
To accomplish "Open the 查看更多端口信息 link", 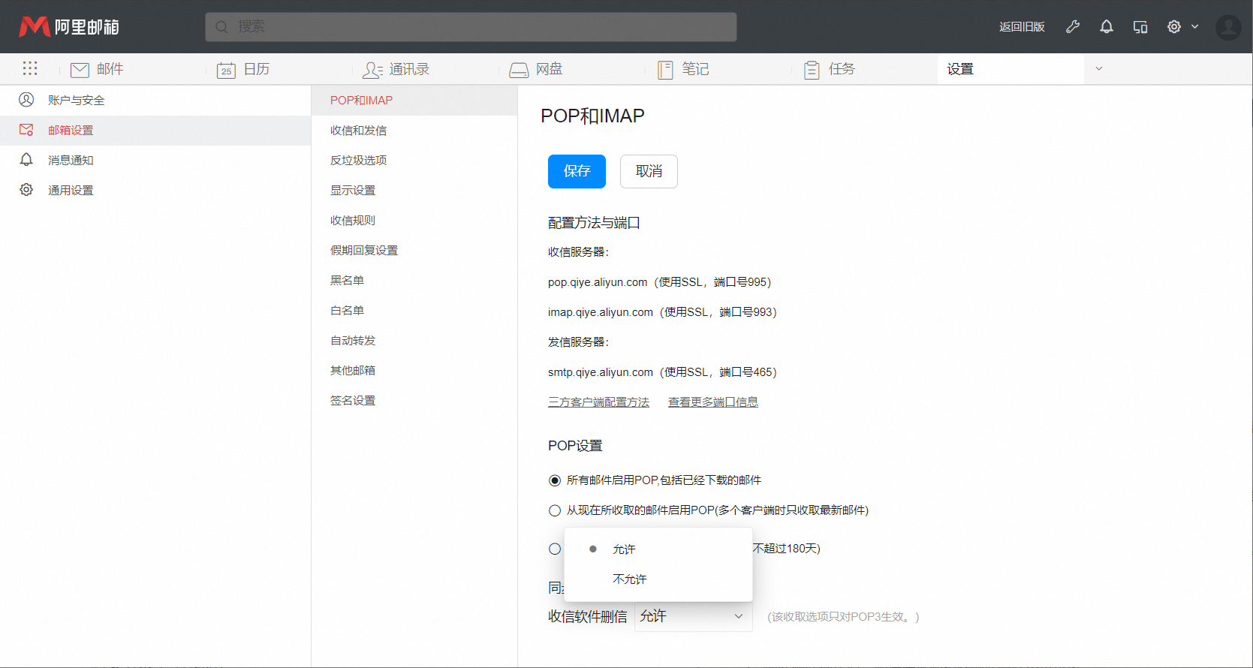I will [x=712, y=402].
